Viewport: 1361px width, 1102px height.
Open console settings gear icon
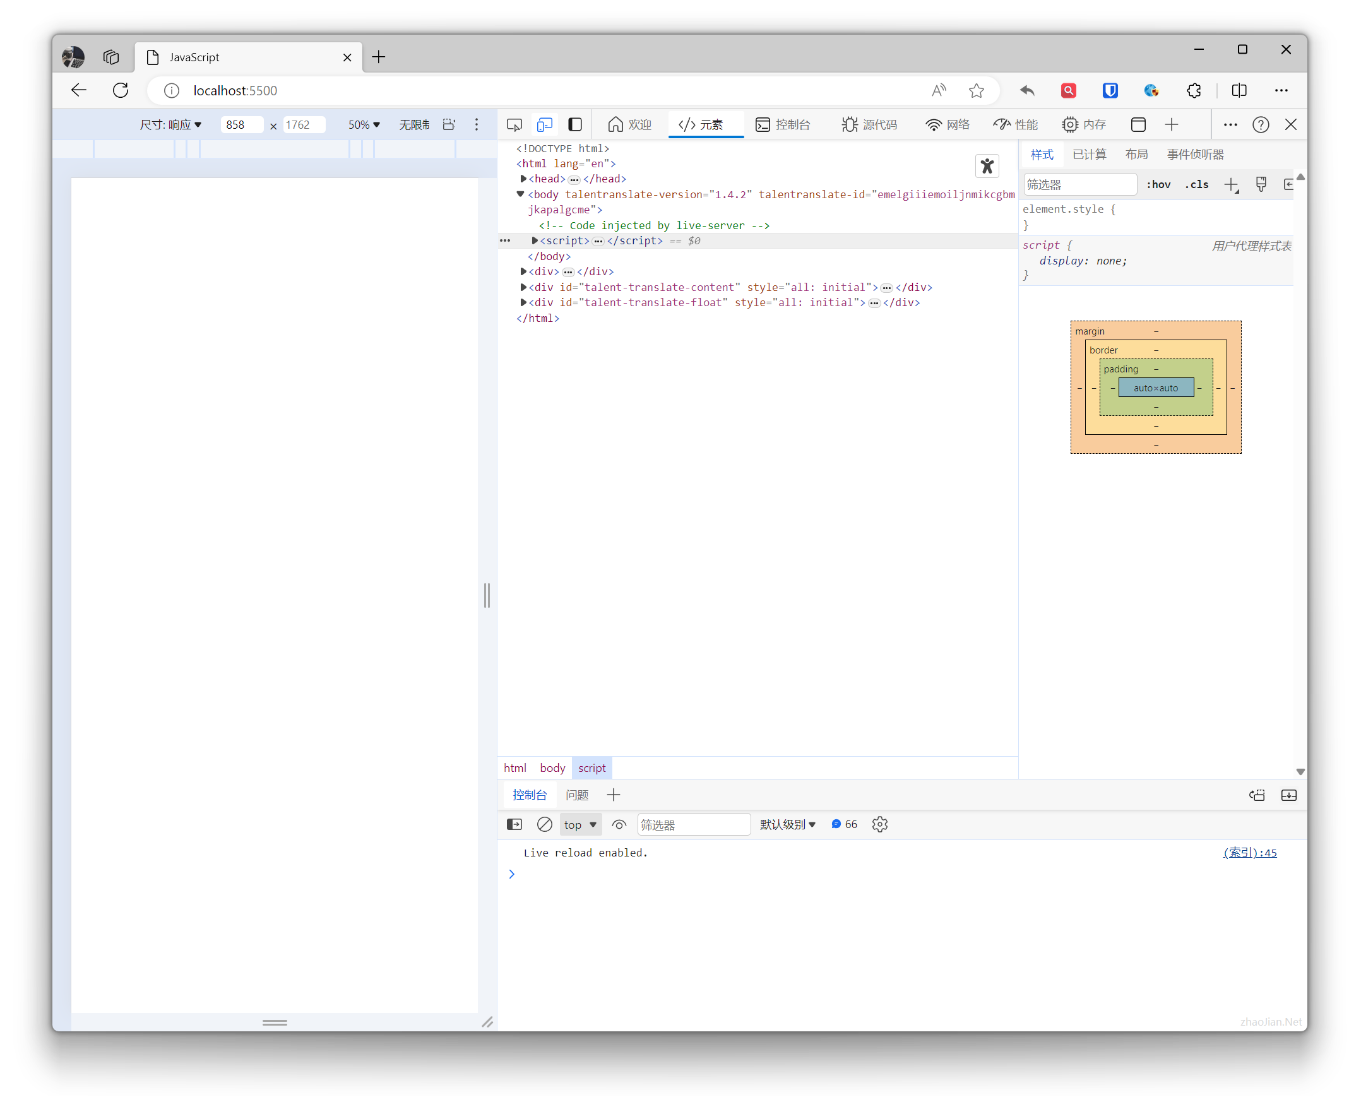click(879, 824)
